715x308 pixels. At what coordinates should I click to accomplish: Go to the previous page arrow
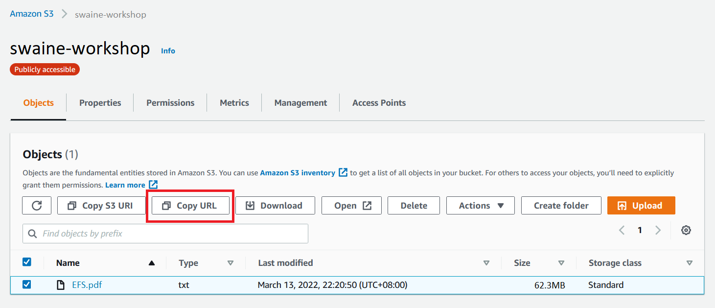622,230
